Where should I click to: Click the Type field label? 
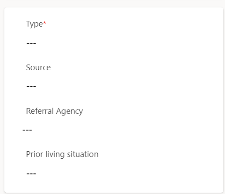pyautogui.click(x=34, y=24)
